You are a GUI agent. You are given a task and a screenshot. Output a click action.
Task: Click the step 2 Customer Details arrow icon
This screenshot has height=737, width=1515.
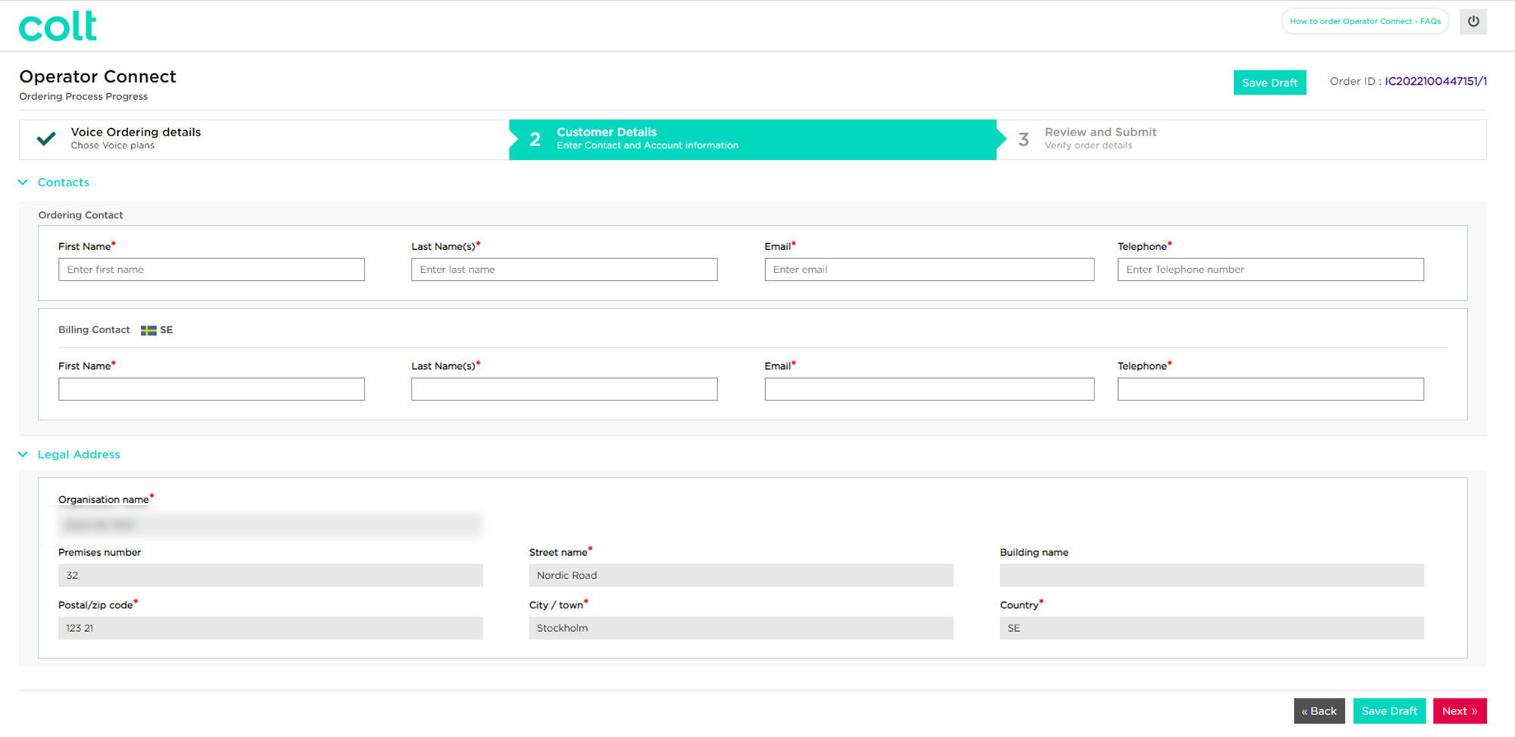click(x=534, y=139)
